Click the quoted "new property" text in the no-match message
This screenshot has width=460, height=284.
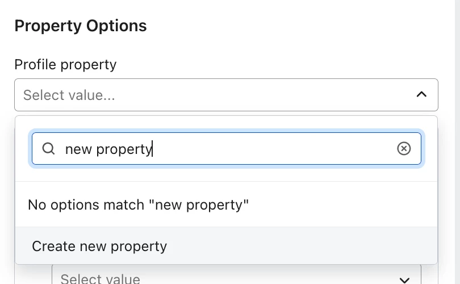[x=199, y=204]
